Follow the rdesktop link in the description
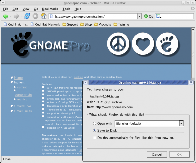The width and height of the screenshot is (196, 163). click(x=78, y=77)
